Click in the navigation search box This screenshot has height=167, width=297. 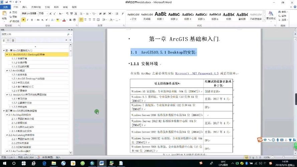[34, 34]
